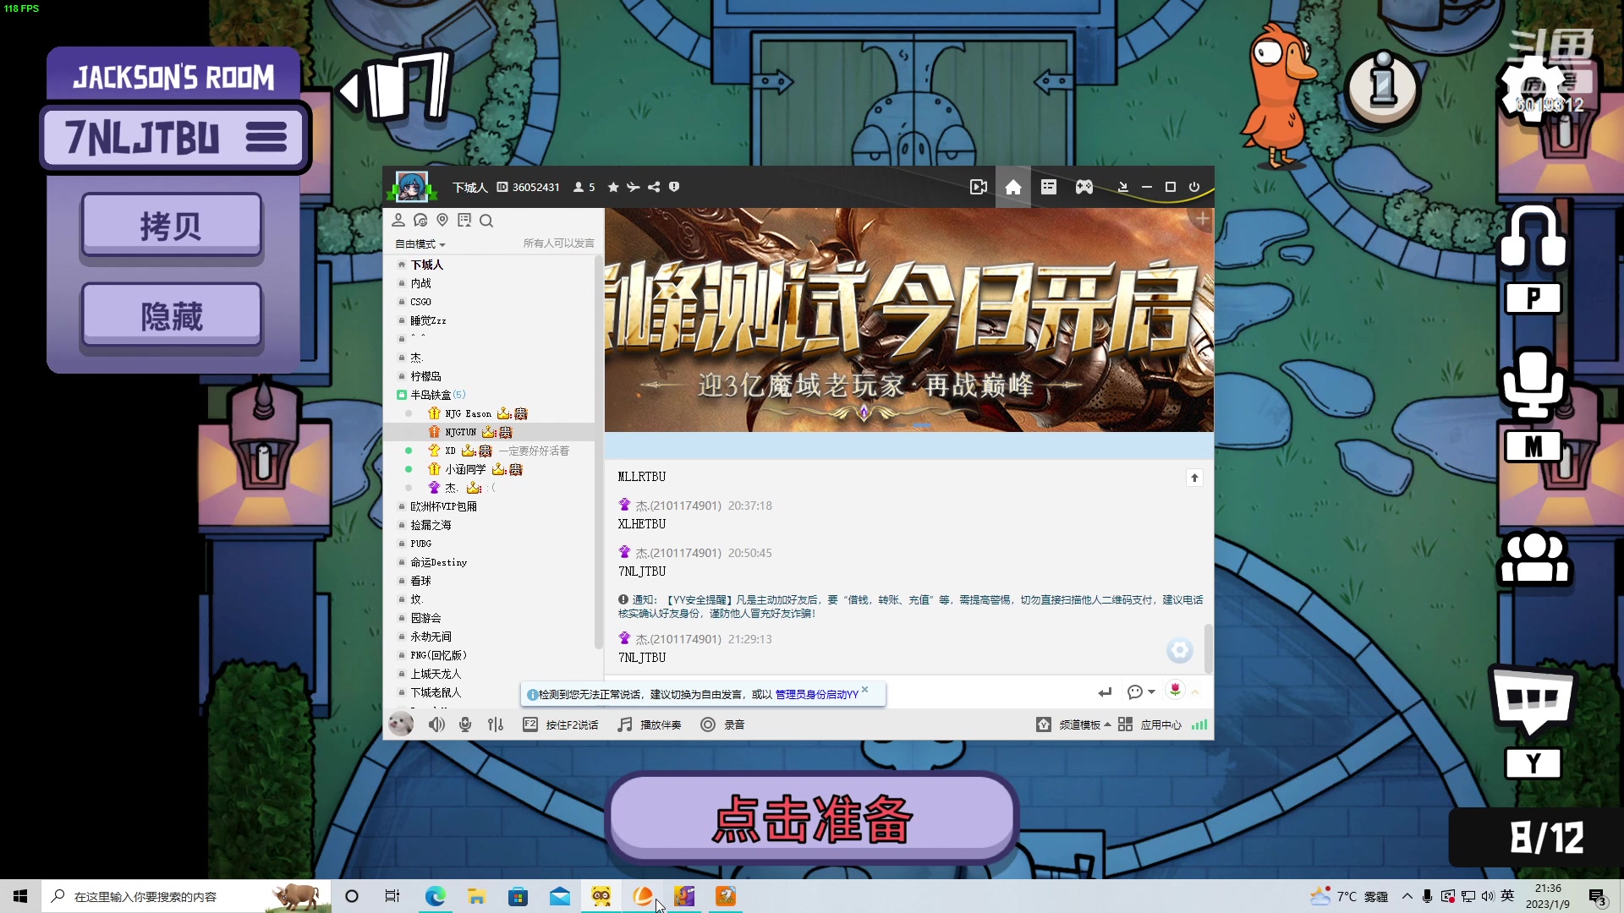Favorite the channel with the star icon
The width and height of the screenshot is (1624, 913).
point(613,187)
